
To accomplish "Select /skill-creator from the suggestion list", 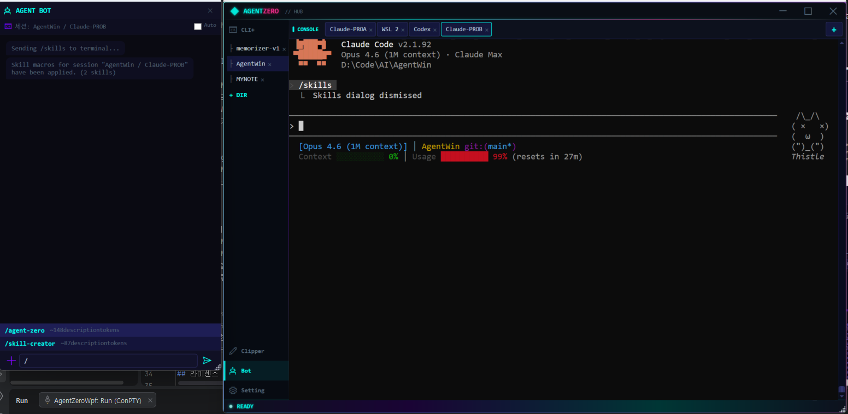I will pyautogui.click(x=30, y=344).
